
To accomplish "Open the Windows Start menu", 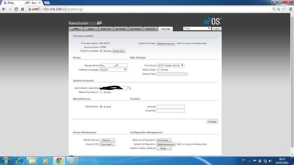I will tap(6, 161).
